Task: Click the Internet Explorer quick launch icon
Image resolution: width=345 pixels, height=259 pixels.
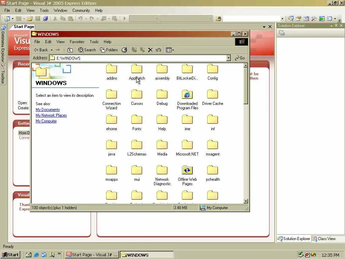Action: 36,255
